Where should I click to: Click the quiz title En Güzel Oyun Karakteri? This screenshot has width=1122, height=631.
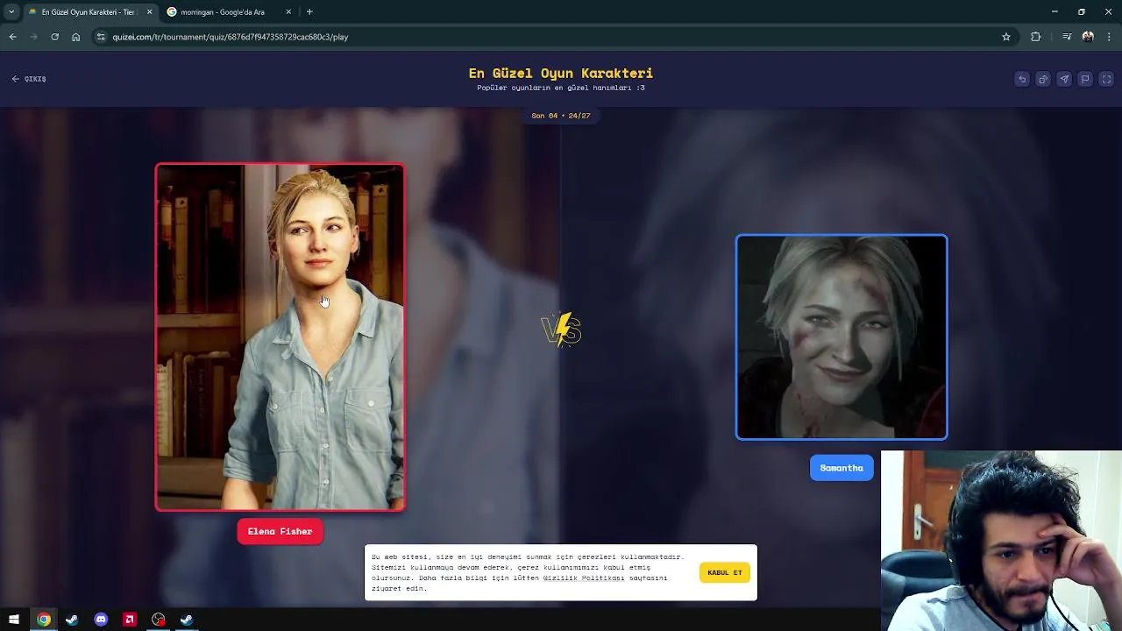561,73
